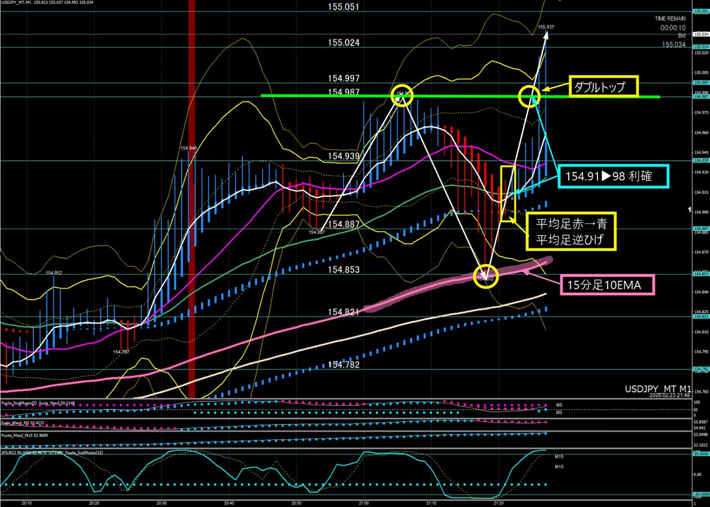
Task: Select the 154.997 line label on the chart
Action: (345, 78)
